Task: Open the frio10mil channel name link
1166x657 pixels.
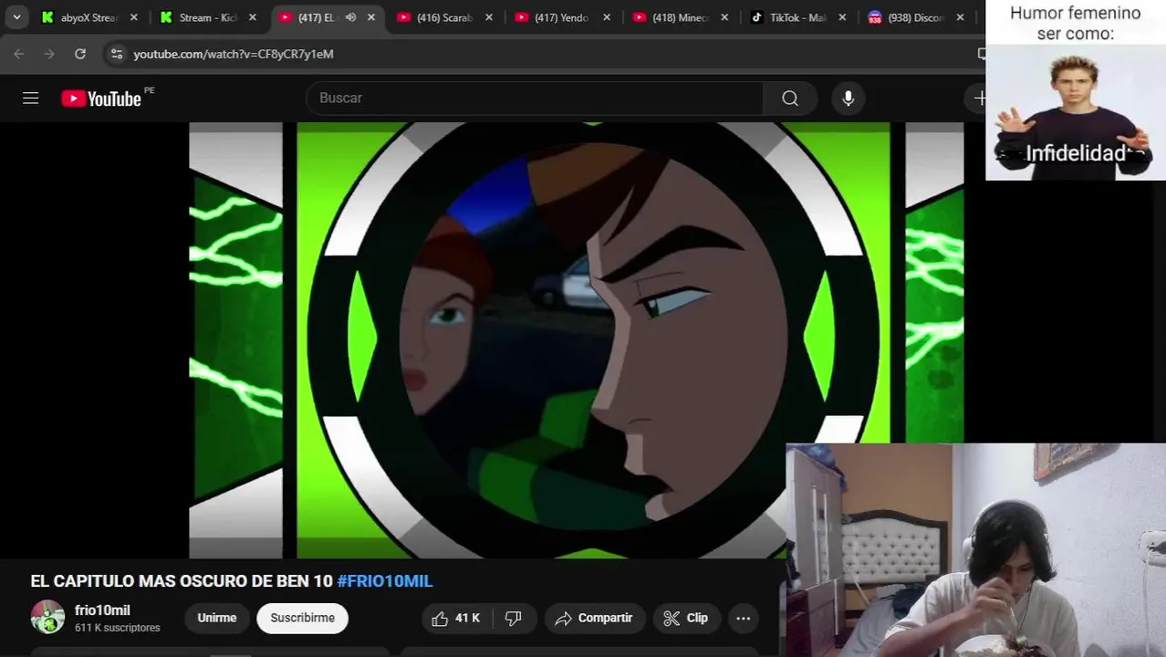Action: (x=102, y=610)
